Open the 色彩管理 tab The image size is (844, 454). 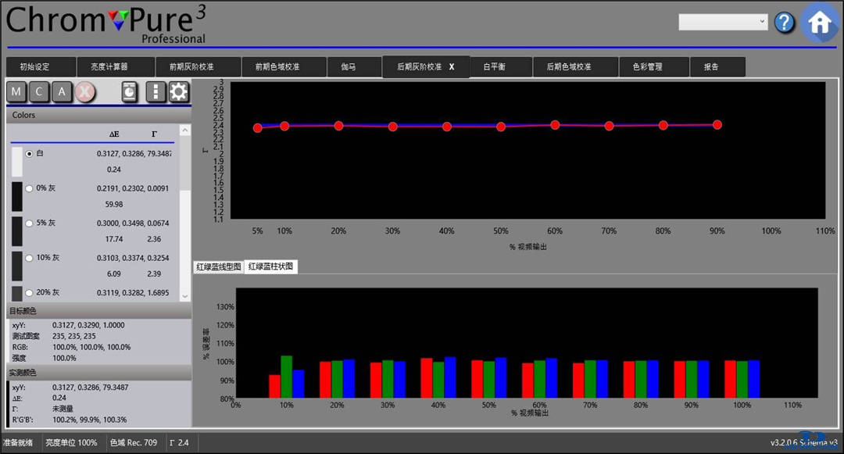tap(647, 67)
